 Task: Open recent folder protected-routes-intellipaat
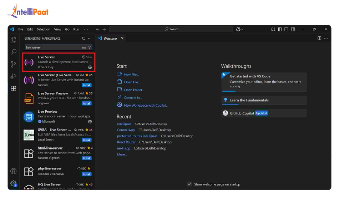pyautogui.click(x=137, y=136)
